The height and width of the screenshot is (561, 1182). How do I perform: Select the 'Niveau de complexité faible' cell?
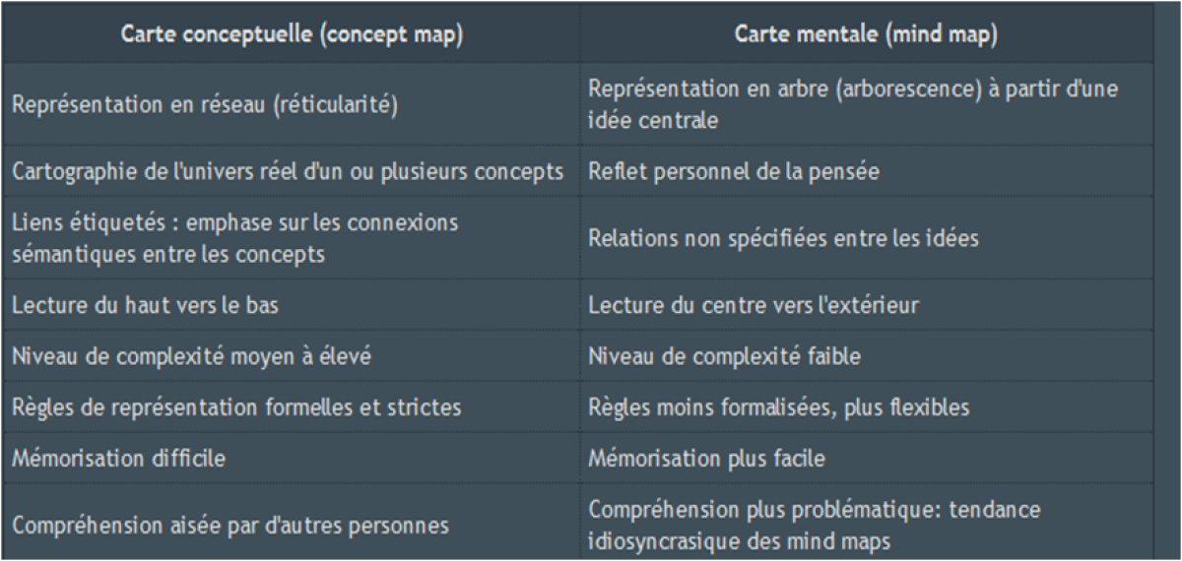(x=867, y=356)
